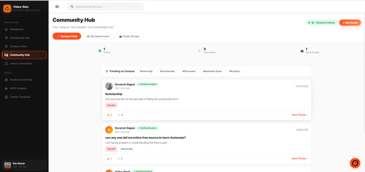
Task: Click the orange floating round button
Action: [x=355, y=163]
